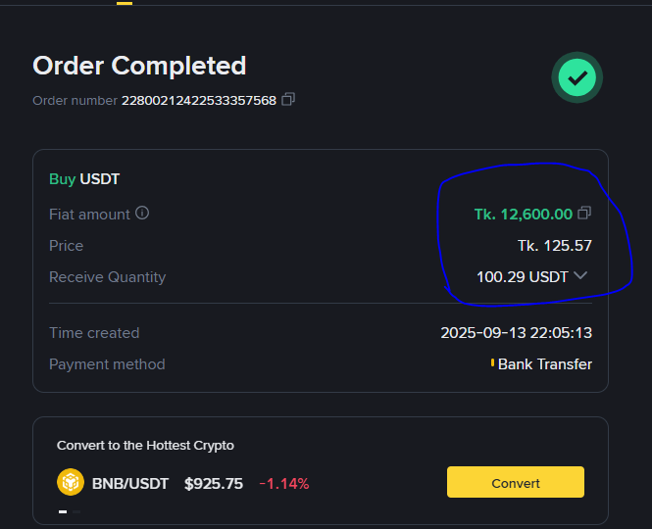Expand the Receive Quantity chevron
The width and height of the screenshot is (652, 529).
(x=580, y=275)
